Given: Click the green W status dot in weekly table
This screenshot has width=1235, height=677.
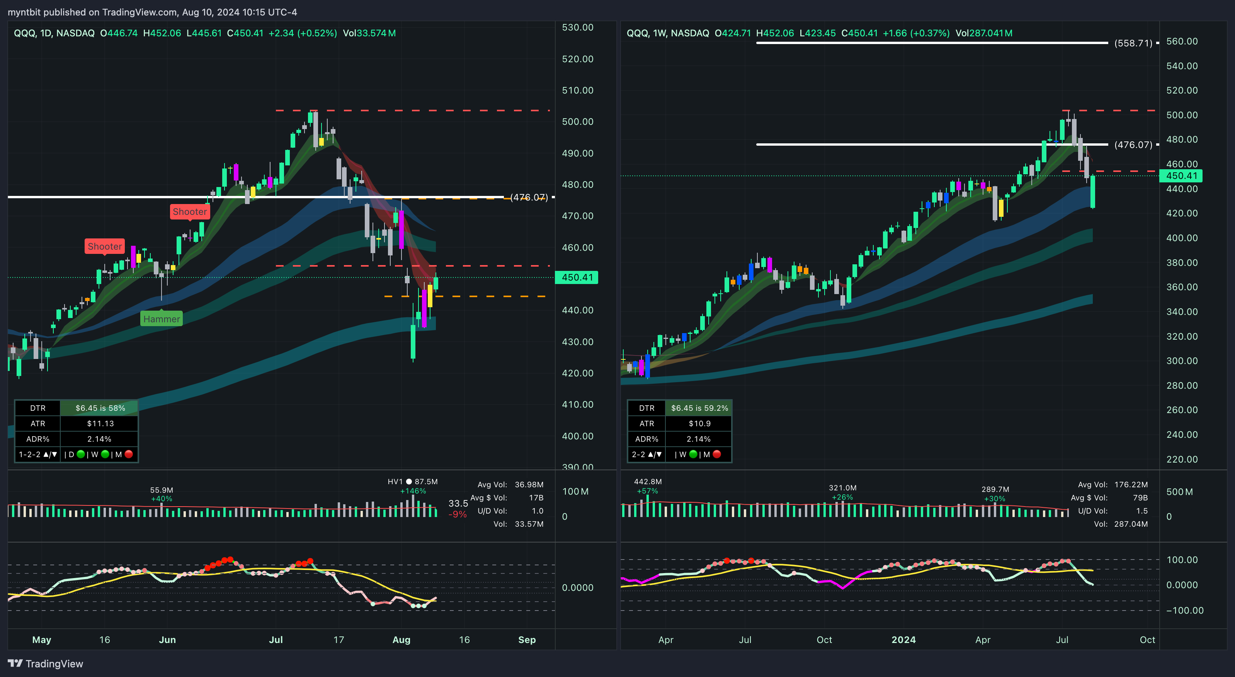Looking at the screenshot, I should [x=693, y=454].
